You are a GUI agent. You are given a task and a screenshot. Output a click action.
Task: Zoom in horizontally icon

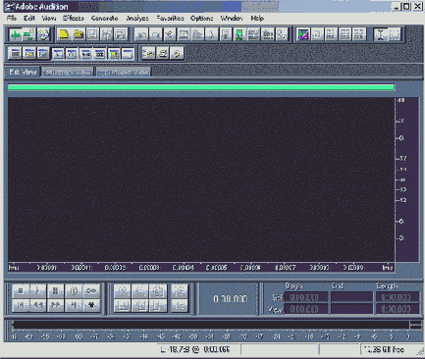[122, 290]
